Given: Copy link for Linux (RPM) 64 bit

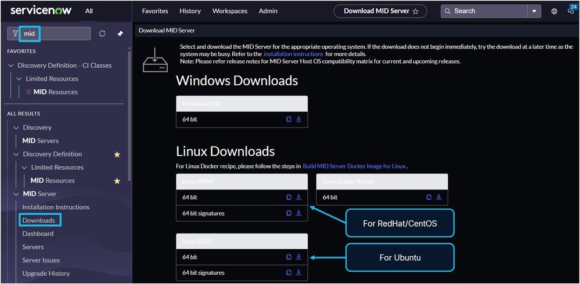Looking at the screenshot, I should 289,197.
